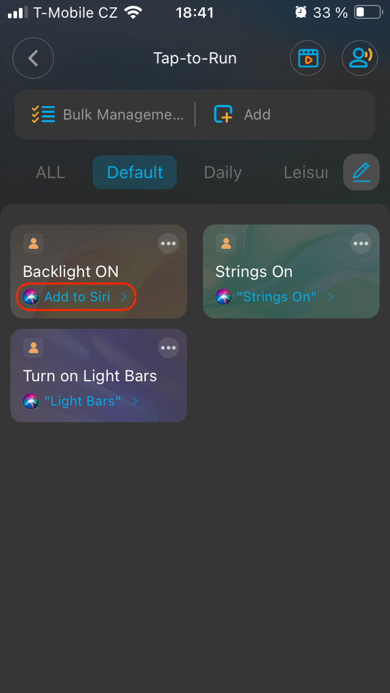Image resolution: width=390 pixels, height=693 pixels.
Task: Open three-dot menu on Strings On
Action: [361, 244]
